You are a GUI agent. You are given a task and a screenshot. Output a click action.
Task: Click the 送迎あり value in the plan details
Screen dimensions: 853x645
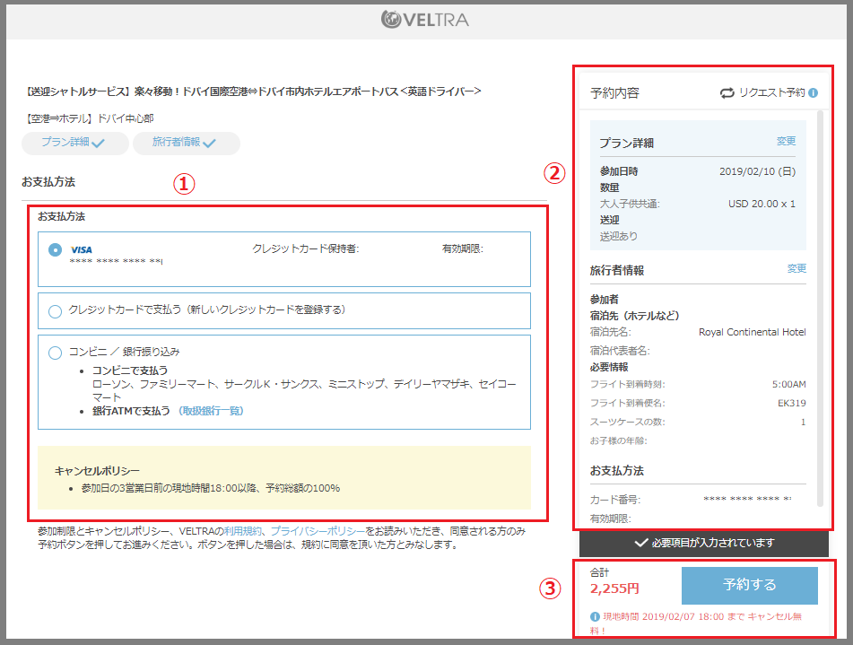click(x=619, y=236)
